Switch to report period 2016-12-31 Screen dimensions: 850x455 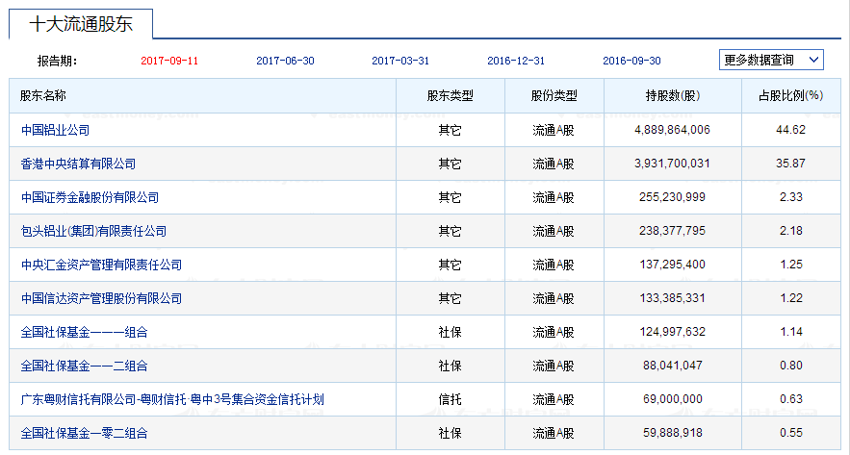coord(516,61)
